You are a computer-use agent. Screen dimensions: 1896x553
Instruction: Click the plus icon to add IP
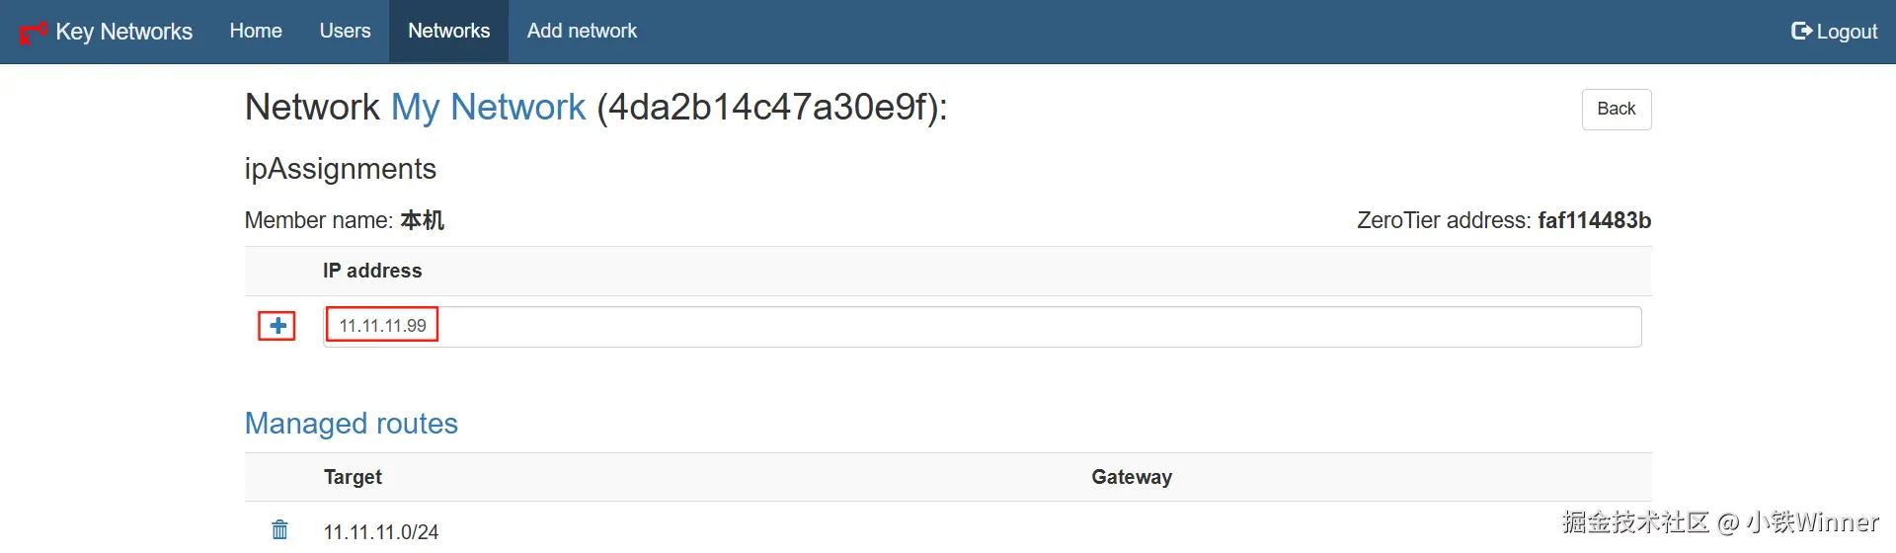277,326
